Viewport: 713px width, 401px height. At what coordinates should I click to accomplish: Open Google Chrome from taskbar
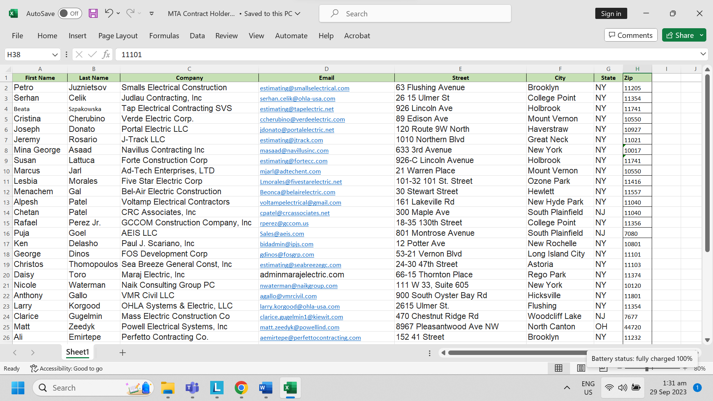pyautogui.click(x=241, y=388)
